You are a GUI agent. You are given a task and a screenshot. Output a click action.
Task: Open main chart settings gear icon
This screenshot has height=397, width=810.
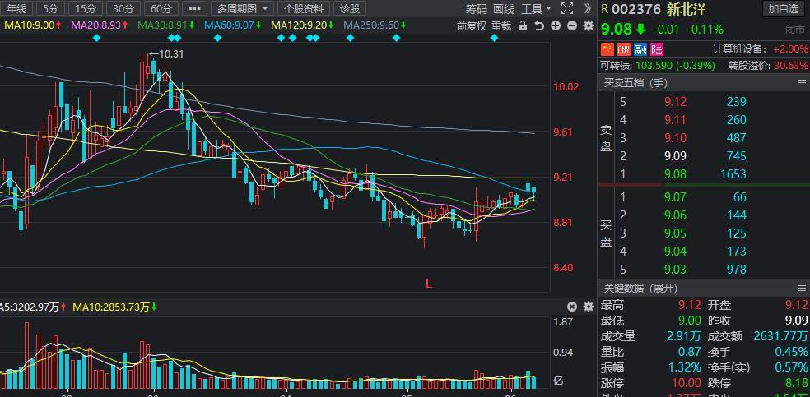pos(588,25)
